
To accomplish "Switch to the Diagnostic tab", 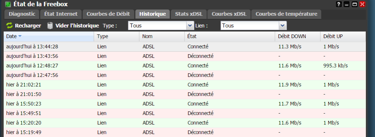I will 22,14.
